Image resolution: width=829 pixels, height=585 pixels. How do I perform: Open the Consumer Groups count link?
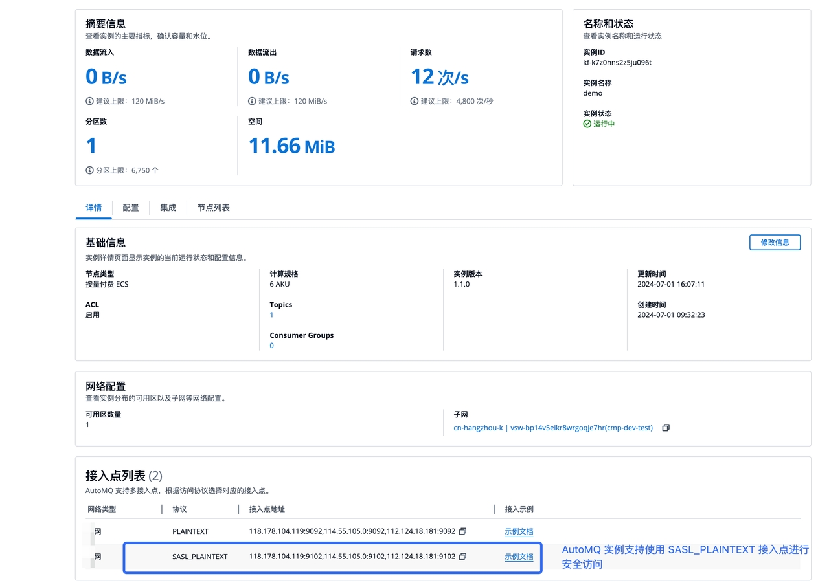[x=271, y=346]
